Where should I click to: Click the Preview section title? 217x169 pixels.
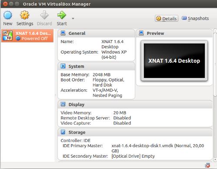point(155,33)
